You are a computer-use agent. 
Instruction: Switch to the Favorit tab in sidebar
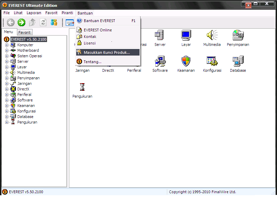click(x=24, y=32)
